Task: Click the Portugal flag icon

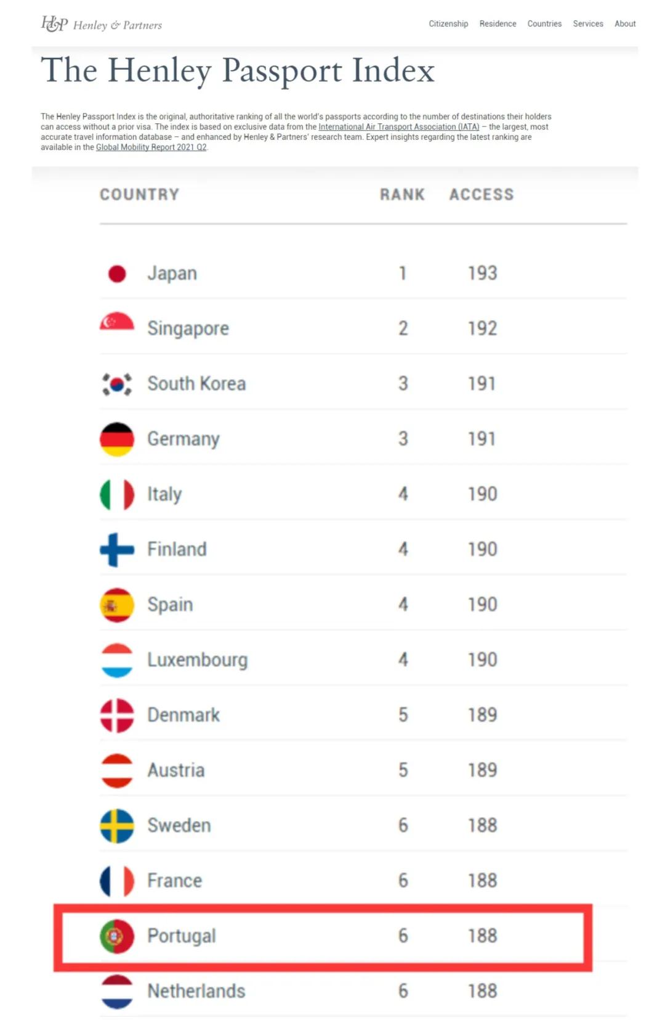Action: pos(117,936)
